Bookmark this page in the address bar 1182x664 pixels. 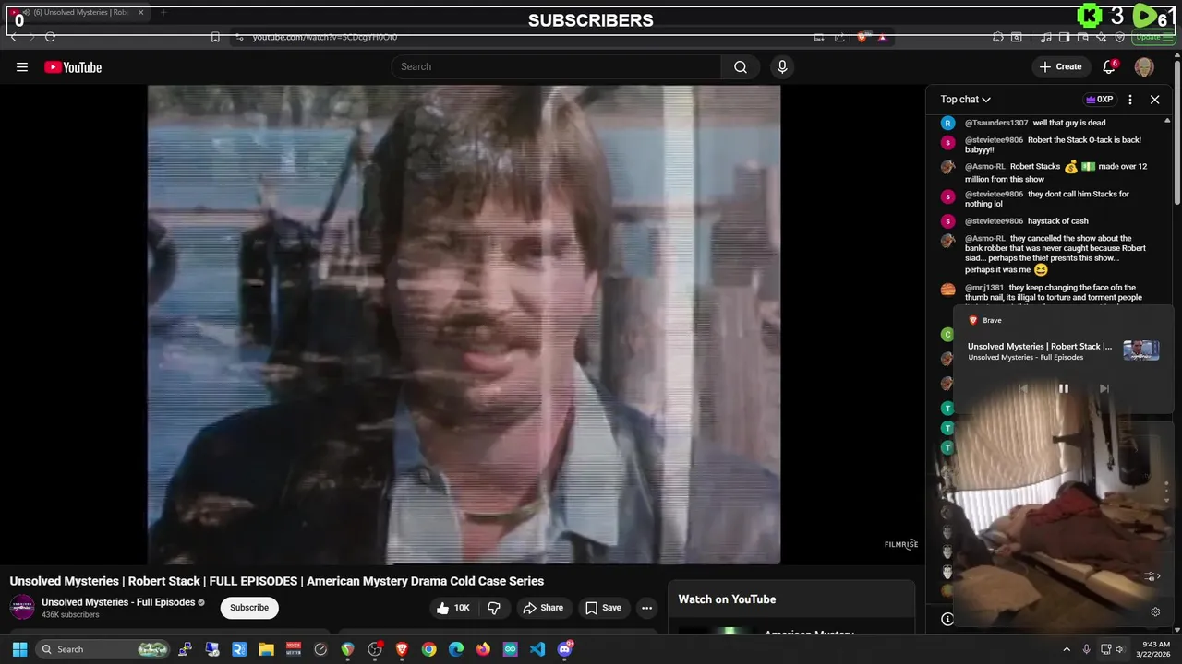click(215, 37)
